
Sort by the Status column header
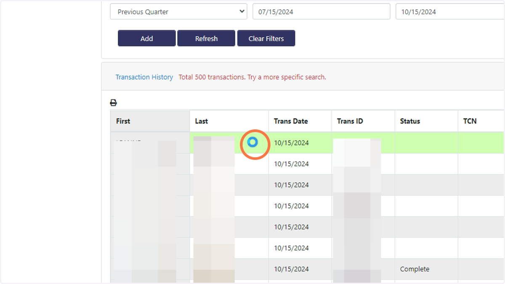(426, 121)
